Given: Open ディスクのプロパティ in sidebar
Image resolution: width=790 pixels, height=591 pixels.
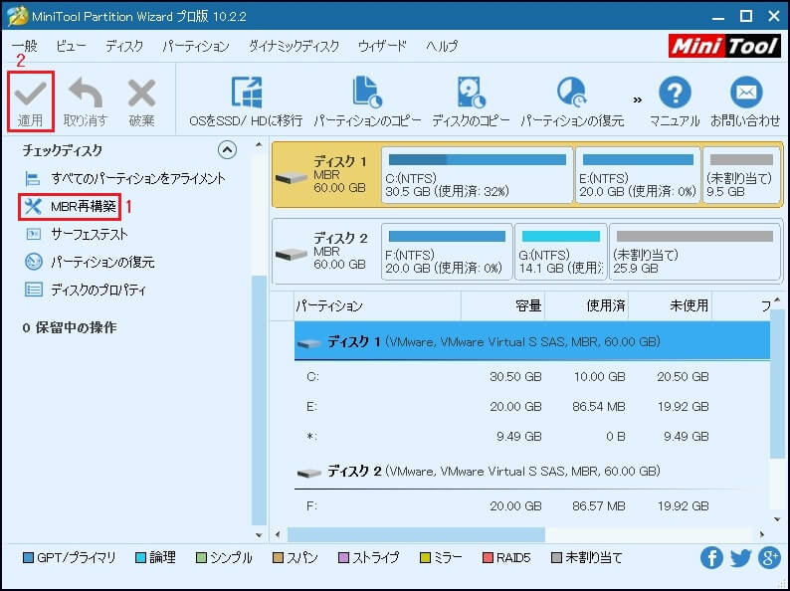Looking at the screenshot, I should [86, 290].
